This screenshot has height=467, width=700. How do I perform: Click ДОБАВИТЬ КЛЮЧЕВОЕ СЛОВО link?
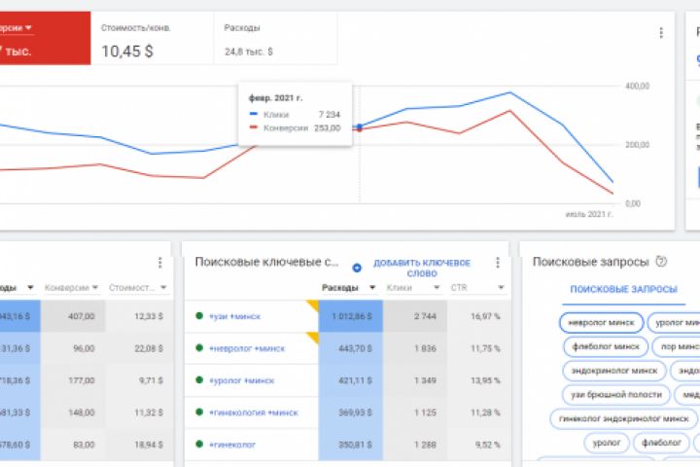pos(422,269)
